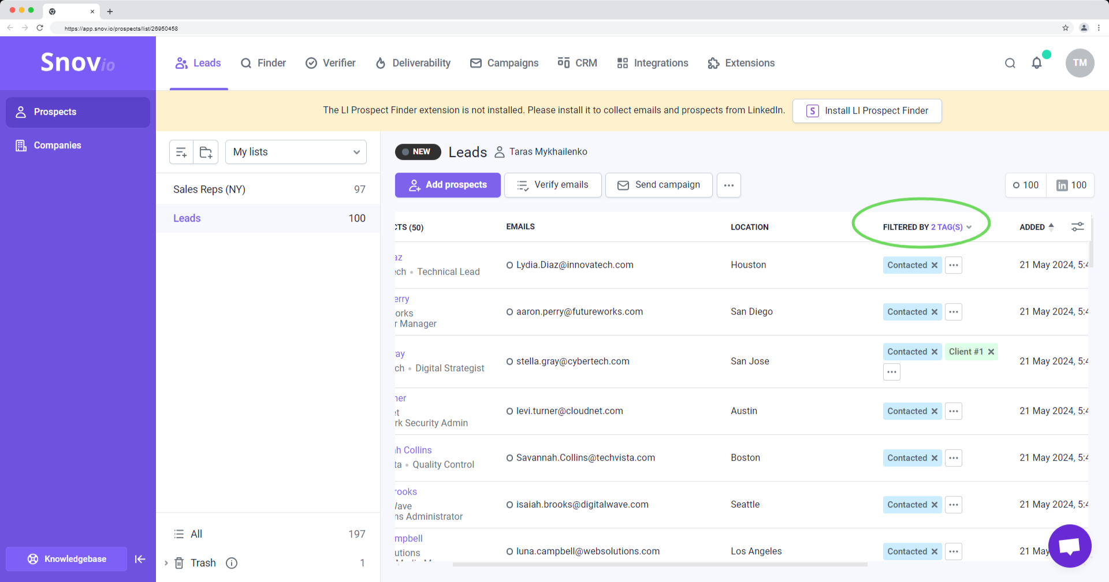
Task: Open a new browser tab
Action: point(110,11)
